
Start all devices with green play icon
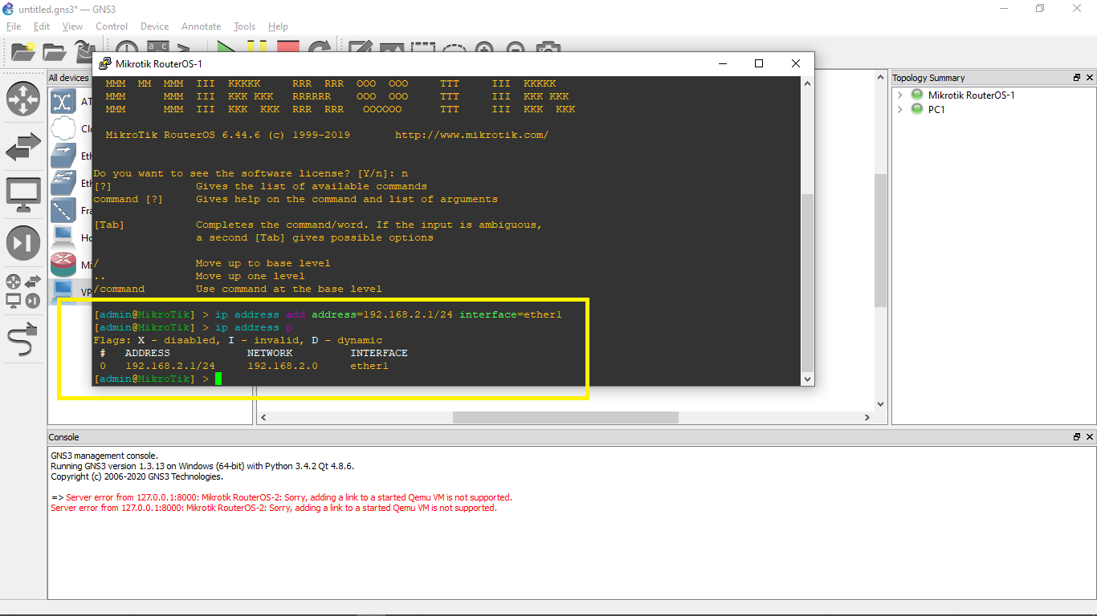(x=226, y=47)
